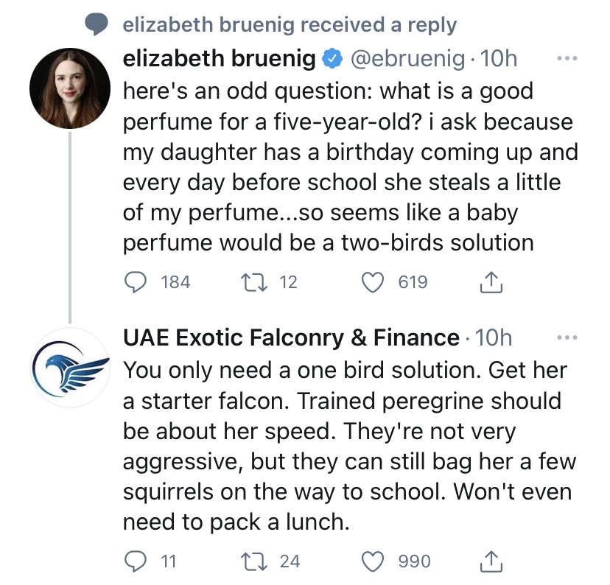610x585 pixels.
Task: Open the 10h timestamp on bruenig's tweet
Action: pos(499,59)
